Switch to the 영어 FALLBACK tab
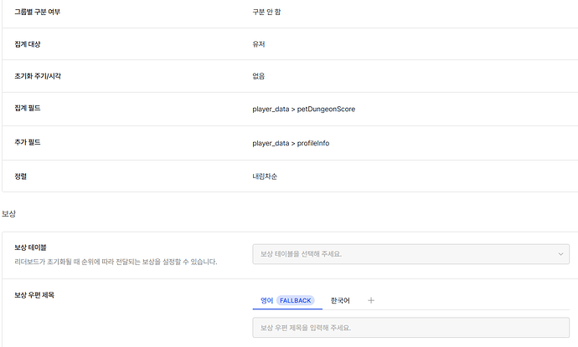 tap(287, 301)
